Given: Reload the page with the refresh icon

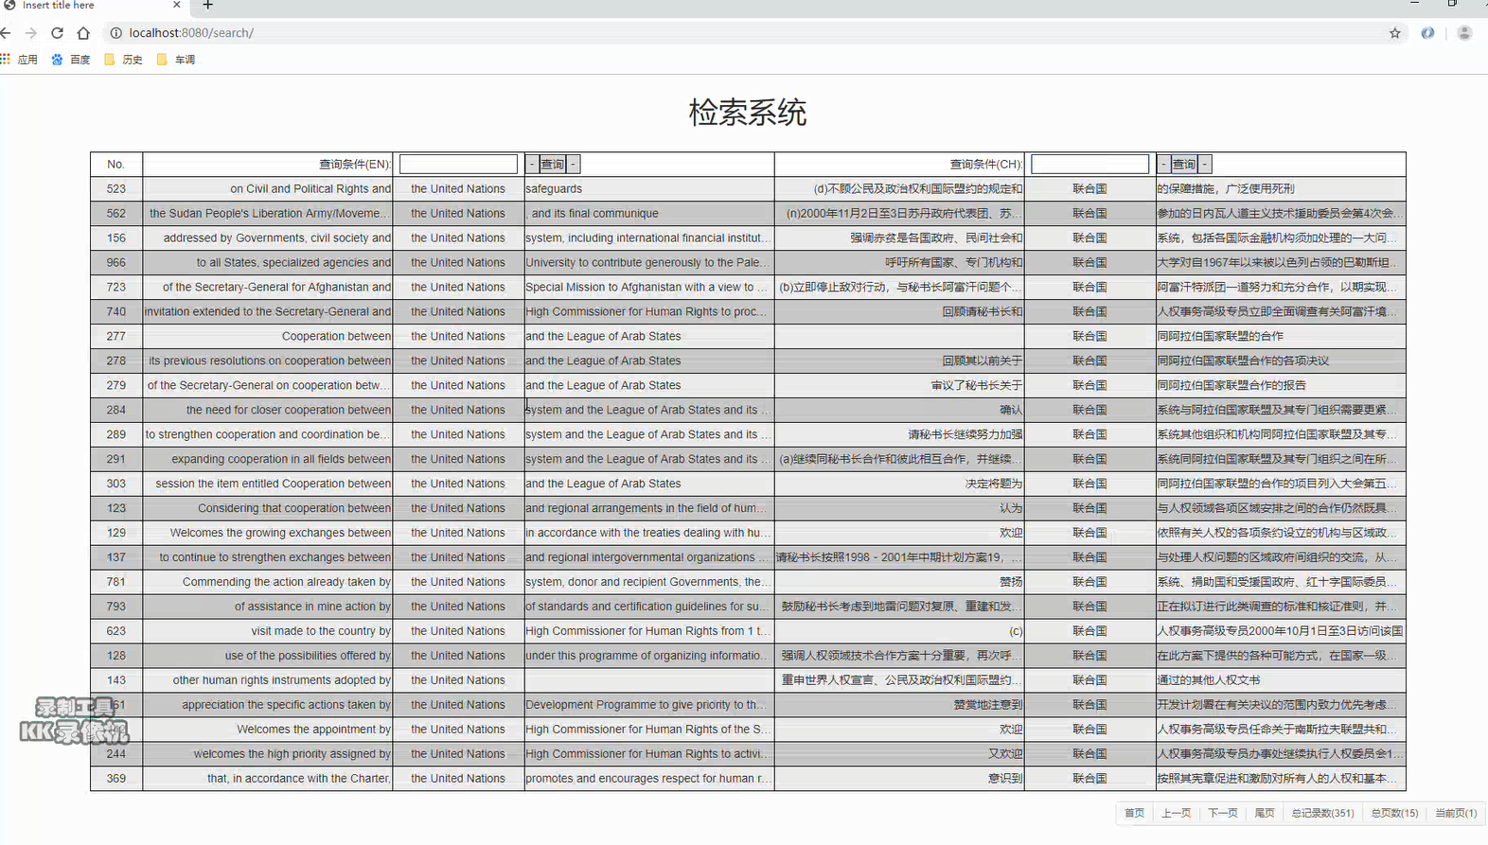Looking at the screenshot, I should 57,33.
